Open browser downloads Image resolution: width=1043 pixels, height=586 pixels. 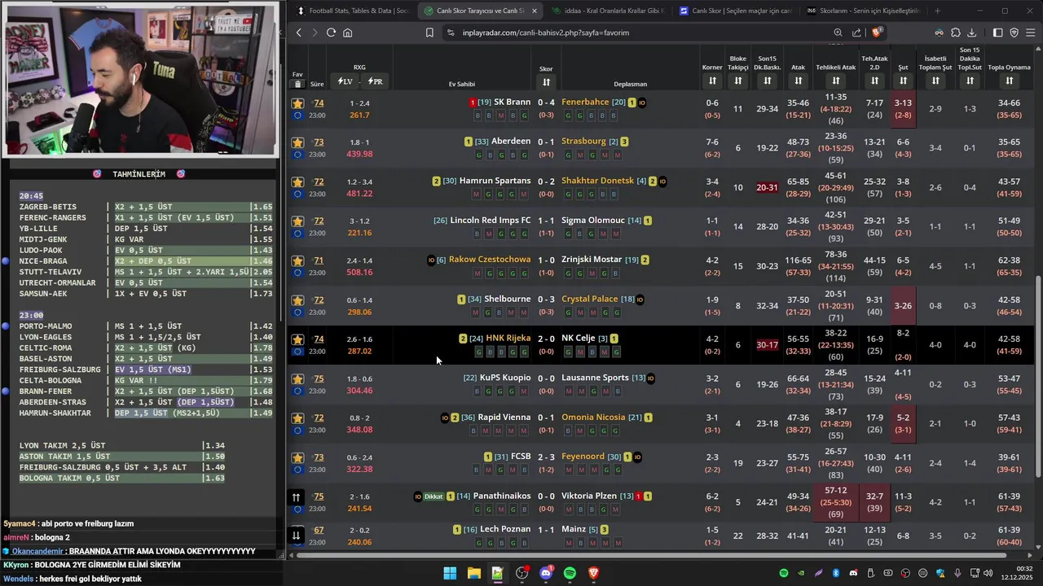(971, 33)
